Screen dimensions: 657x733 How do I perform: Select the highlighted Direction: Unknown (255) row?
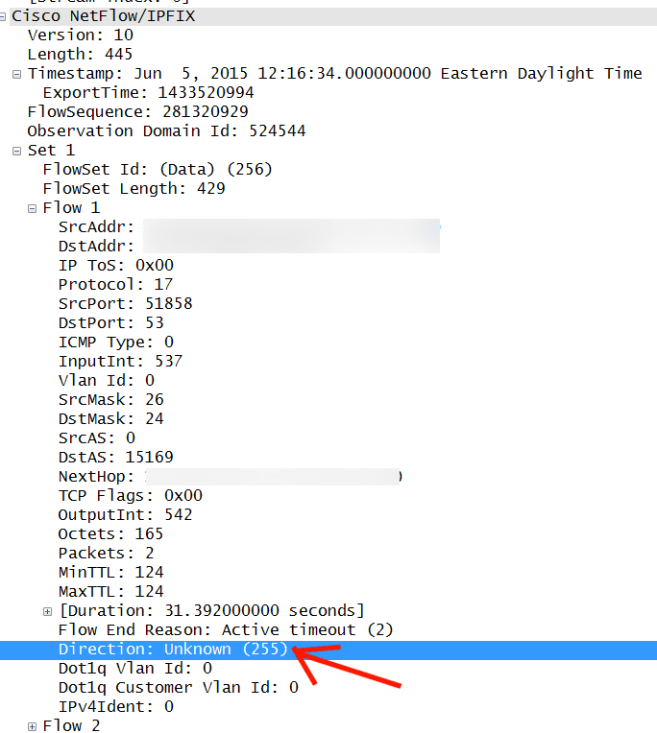coord(328,650)
